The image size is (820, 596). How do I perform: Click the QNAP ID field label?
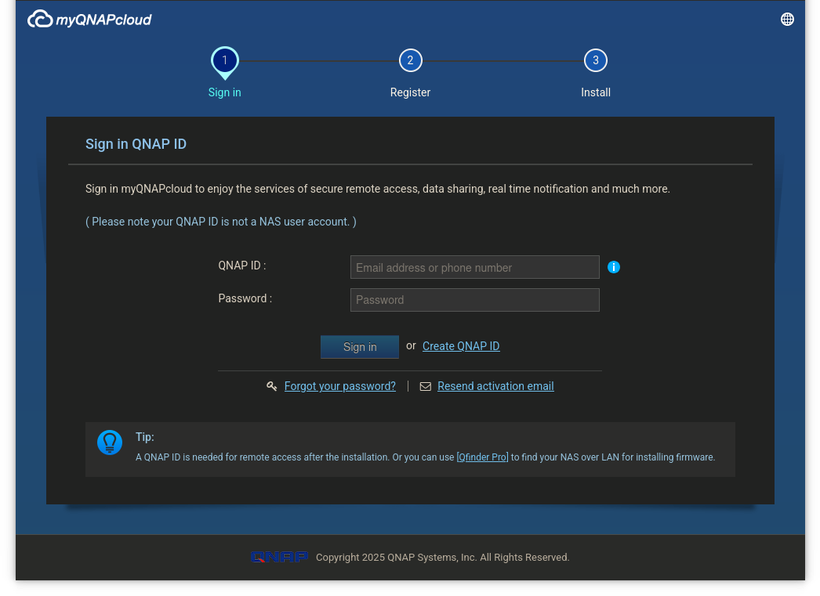242,265
